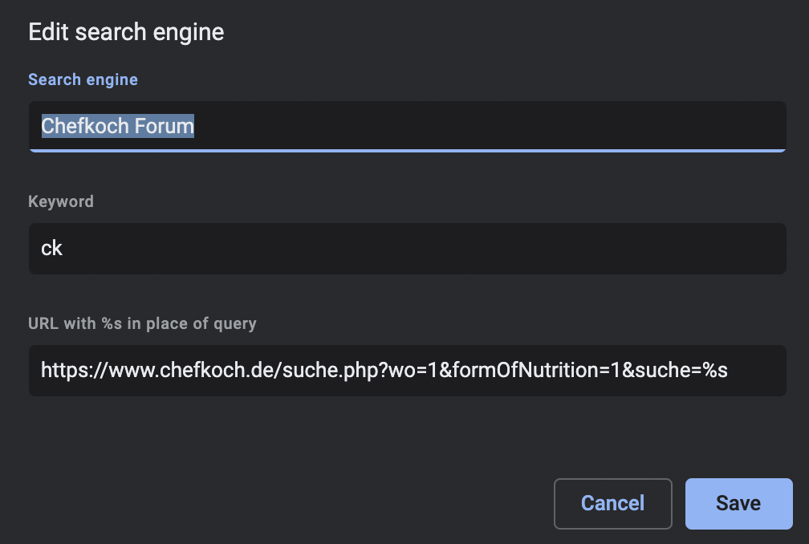Click the 'Keyword' label

click(60, 201)
